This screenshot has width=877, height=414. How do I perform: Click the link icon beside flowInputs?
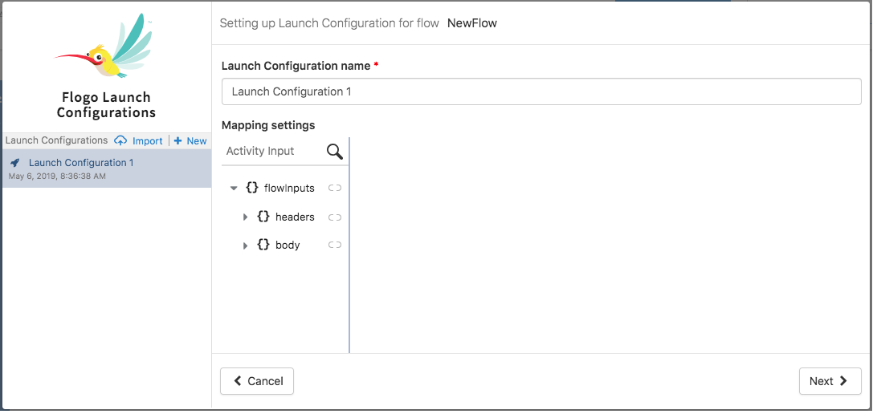click(335, 188)
